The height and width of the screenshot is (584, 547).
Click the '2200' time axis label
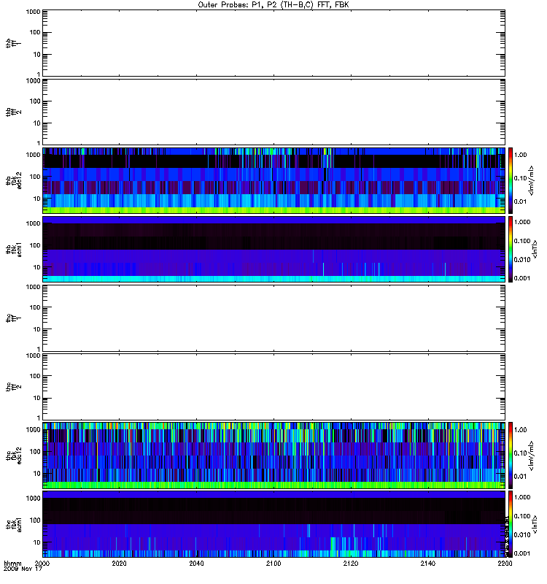coord(505,563)
